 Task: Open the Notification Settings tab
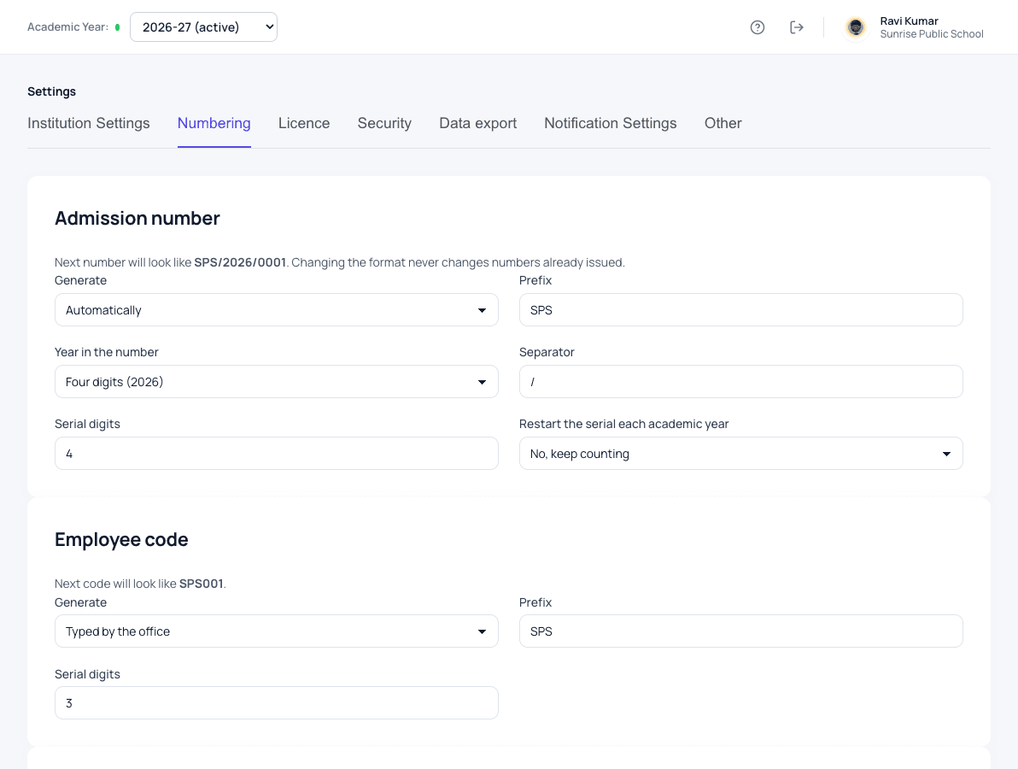(611, 123)
